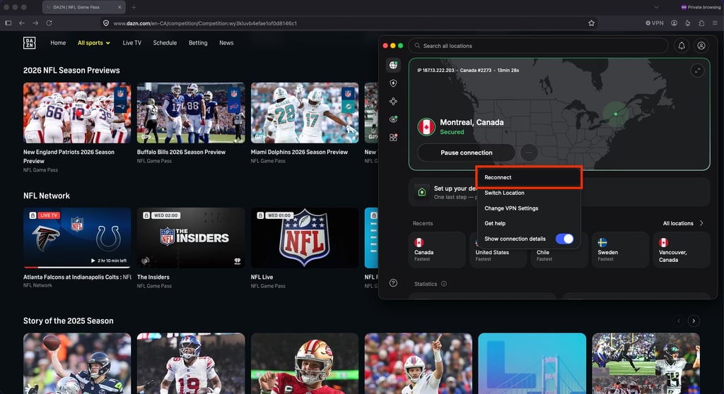The image size is (724, 394).
Task: Open Buffalo Bills 2026 Season Preview thumbnail
Action: 191,113
